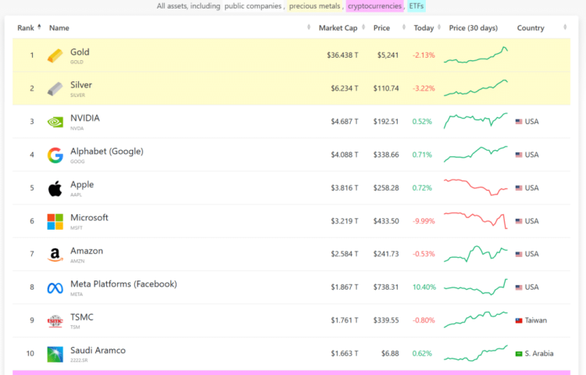Click the Silver bar icon
The width and height of the screenshot is (586, 375).
tap(55, 88)
